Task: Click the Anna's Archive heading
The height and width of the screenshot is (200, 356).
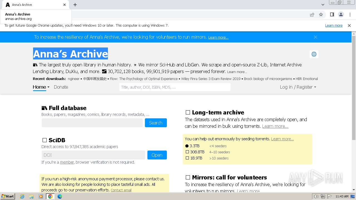Action: click(70, 54)
